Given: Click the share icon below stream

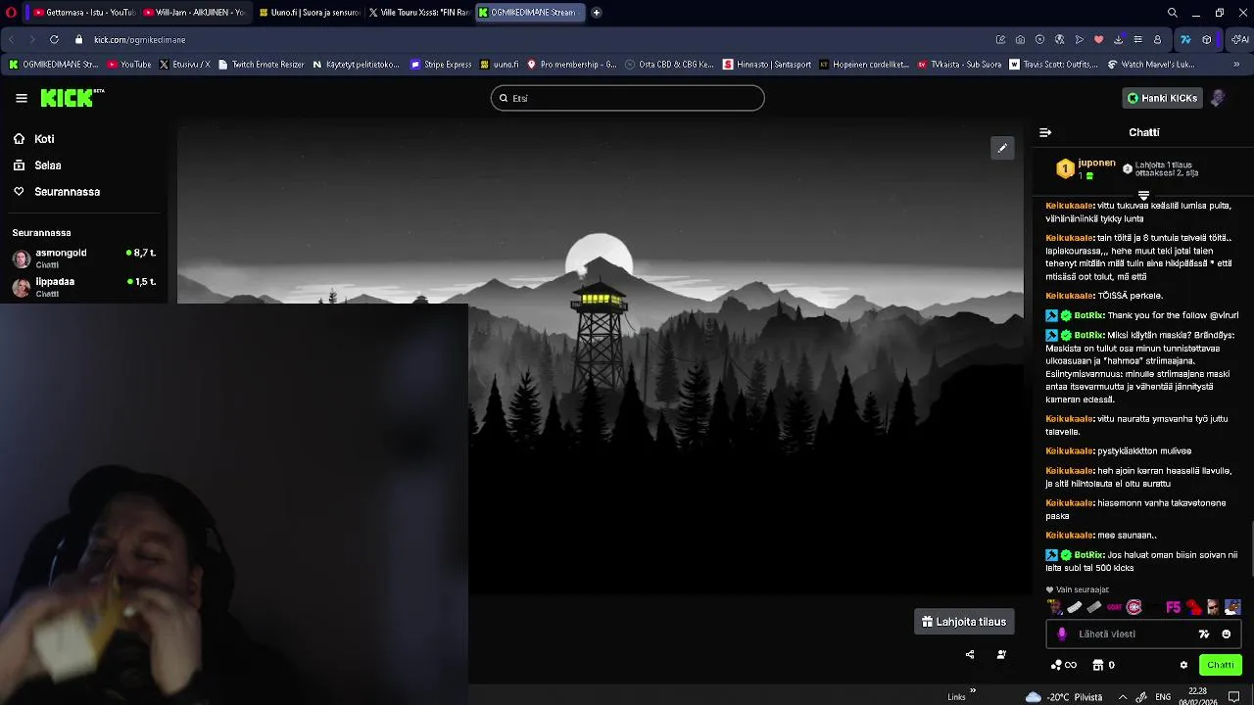Looking at the screenshot, I should pyautogui.click(x=970, y=654).
